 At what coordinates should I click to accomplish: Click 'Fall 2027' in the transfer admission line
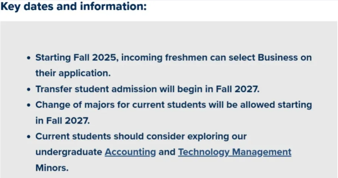(238, 89)
